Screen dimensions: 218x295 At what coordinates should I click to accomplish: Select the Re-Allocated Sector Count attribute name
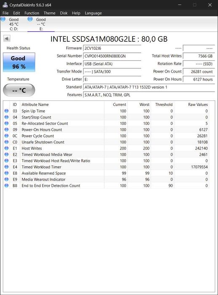45,123
